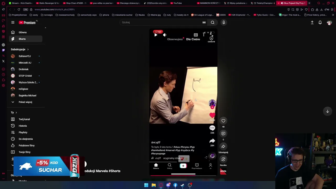Image resolution: width=336 pixels, height=189 pixels.
Task: Start voice search with the microphone
Action: (x=224, y=22)
